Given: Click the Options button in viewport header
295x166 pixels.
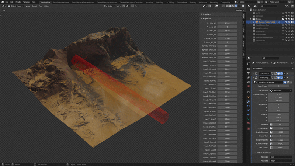Looking at the screenshot, I should coord(240,10).
